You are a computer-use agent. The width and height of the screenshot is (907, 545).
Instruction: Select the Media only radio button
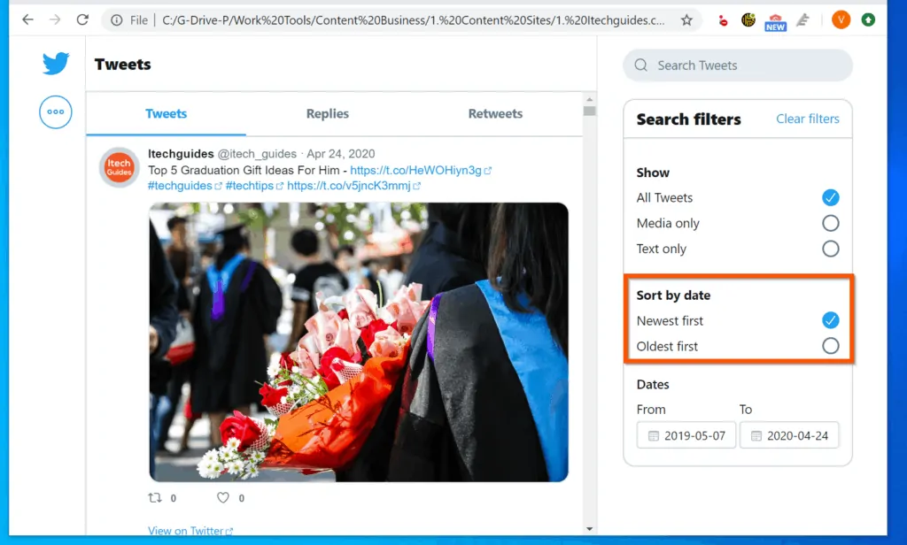[830, 223]
